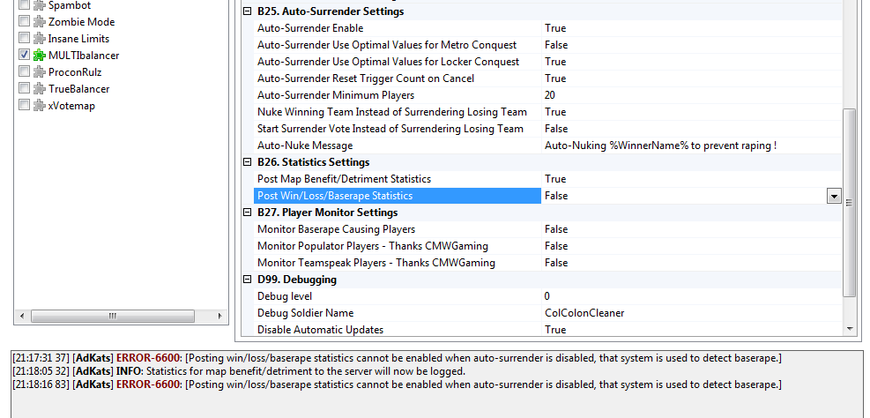Select the Monitor Baserape Causing Players row
The width and height of the screenshot is (870, 418).
(336, 229)
